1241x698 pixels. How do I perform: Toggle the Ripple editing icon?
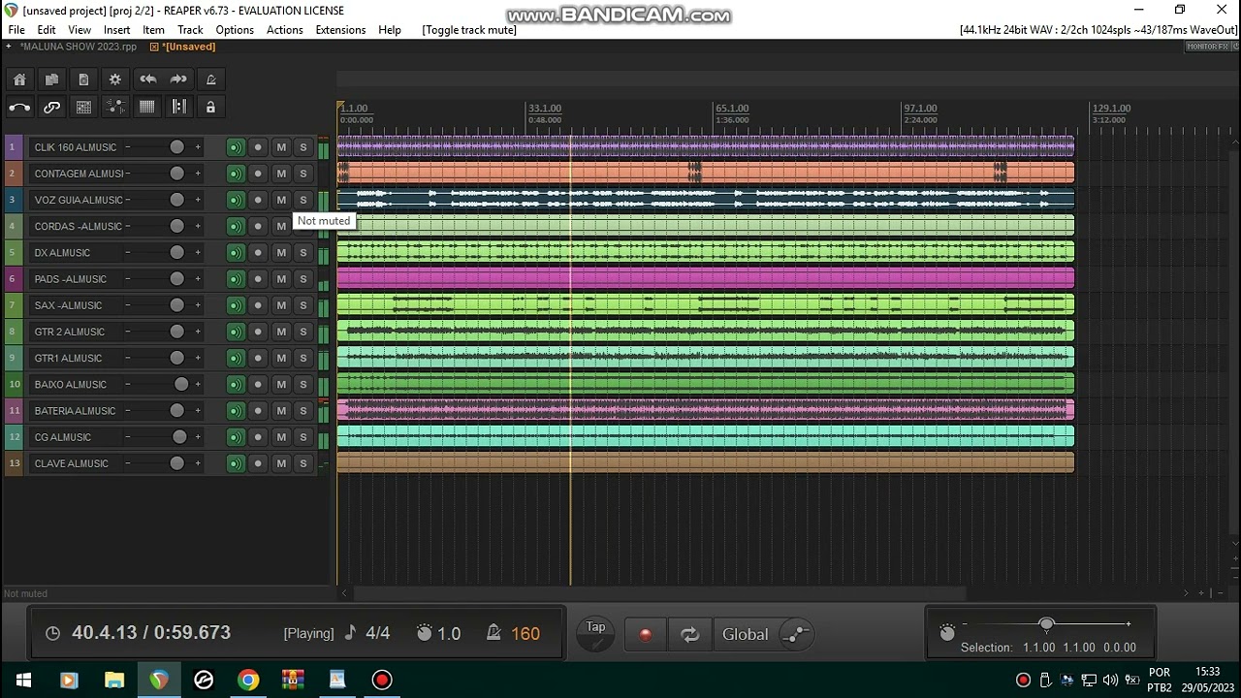tap(83, 107)
